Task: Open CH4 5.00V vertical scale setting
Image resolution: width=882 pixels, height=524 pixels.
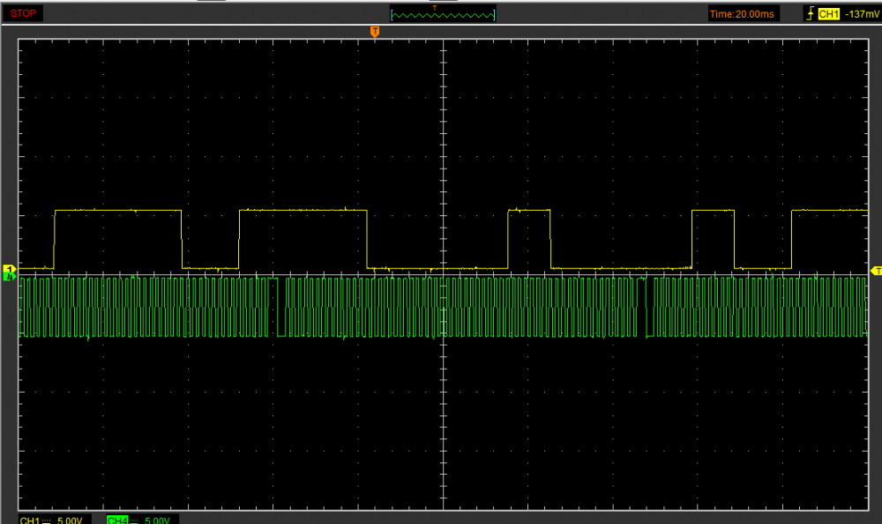Action: point(157,520)
